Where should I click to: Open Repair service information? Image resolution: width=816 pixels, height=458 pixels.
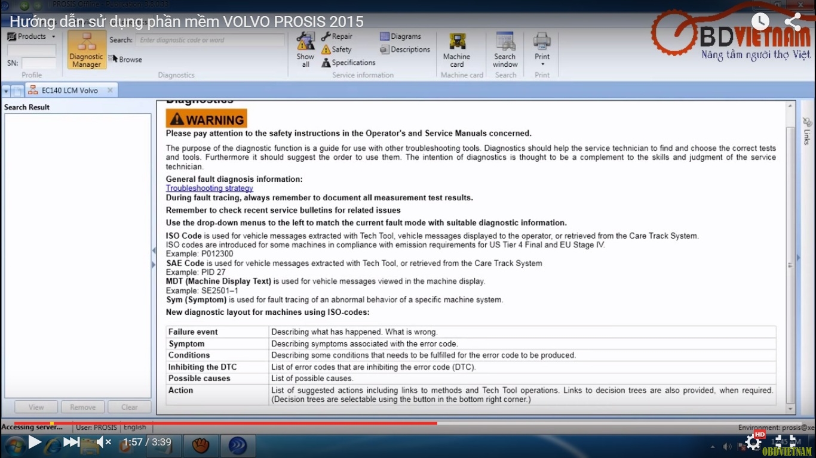pyautogui.click(x=337, y=36)
